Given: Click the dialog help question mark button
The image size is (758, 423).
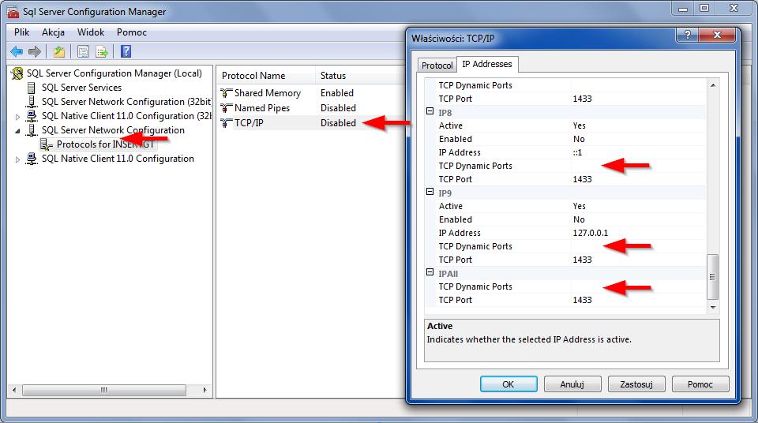Looking at the screenshot, I should (x=688, y=35).
